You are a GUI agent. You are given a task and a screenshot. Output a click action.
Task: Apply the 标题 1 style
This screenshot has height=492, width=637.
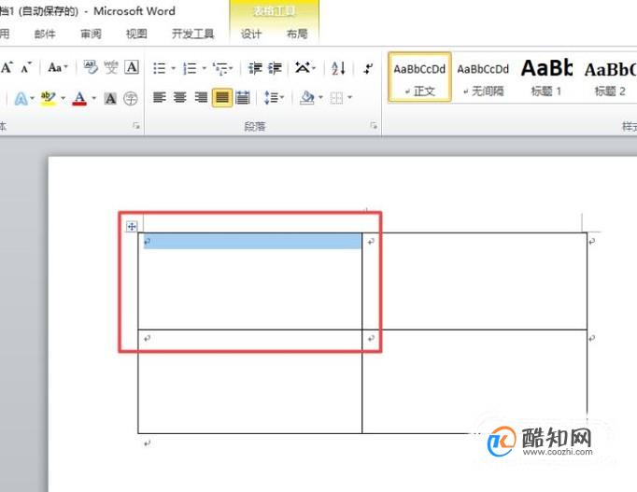[546, 77]
